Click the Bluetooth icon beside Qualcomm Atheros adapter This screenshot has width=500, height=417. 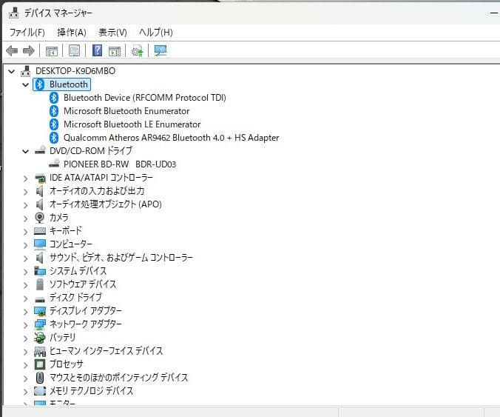click(x=54, y=138)
